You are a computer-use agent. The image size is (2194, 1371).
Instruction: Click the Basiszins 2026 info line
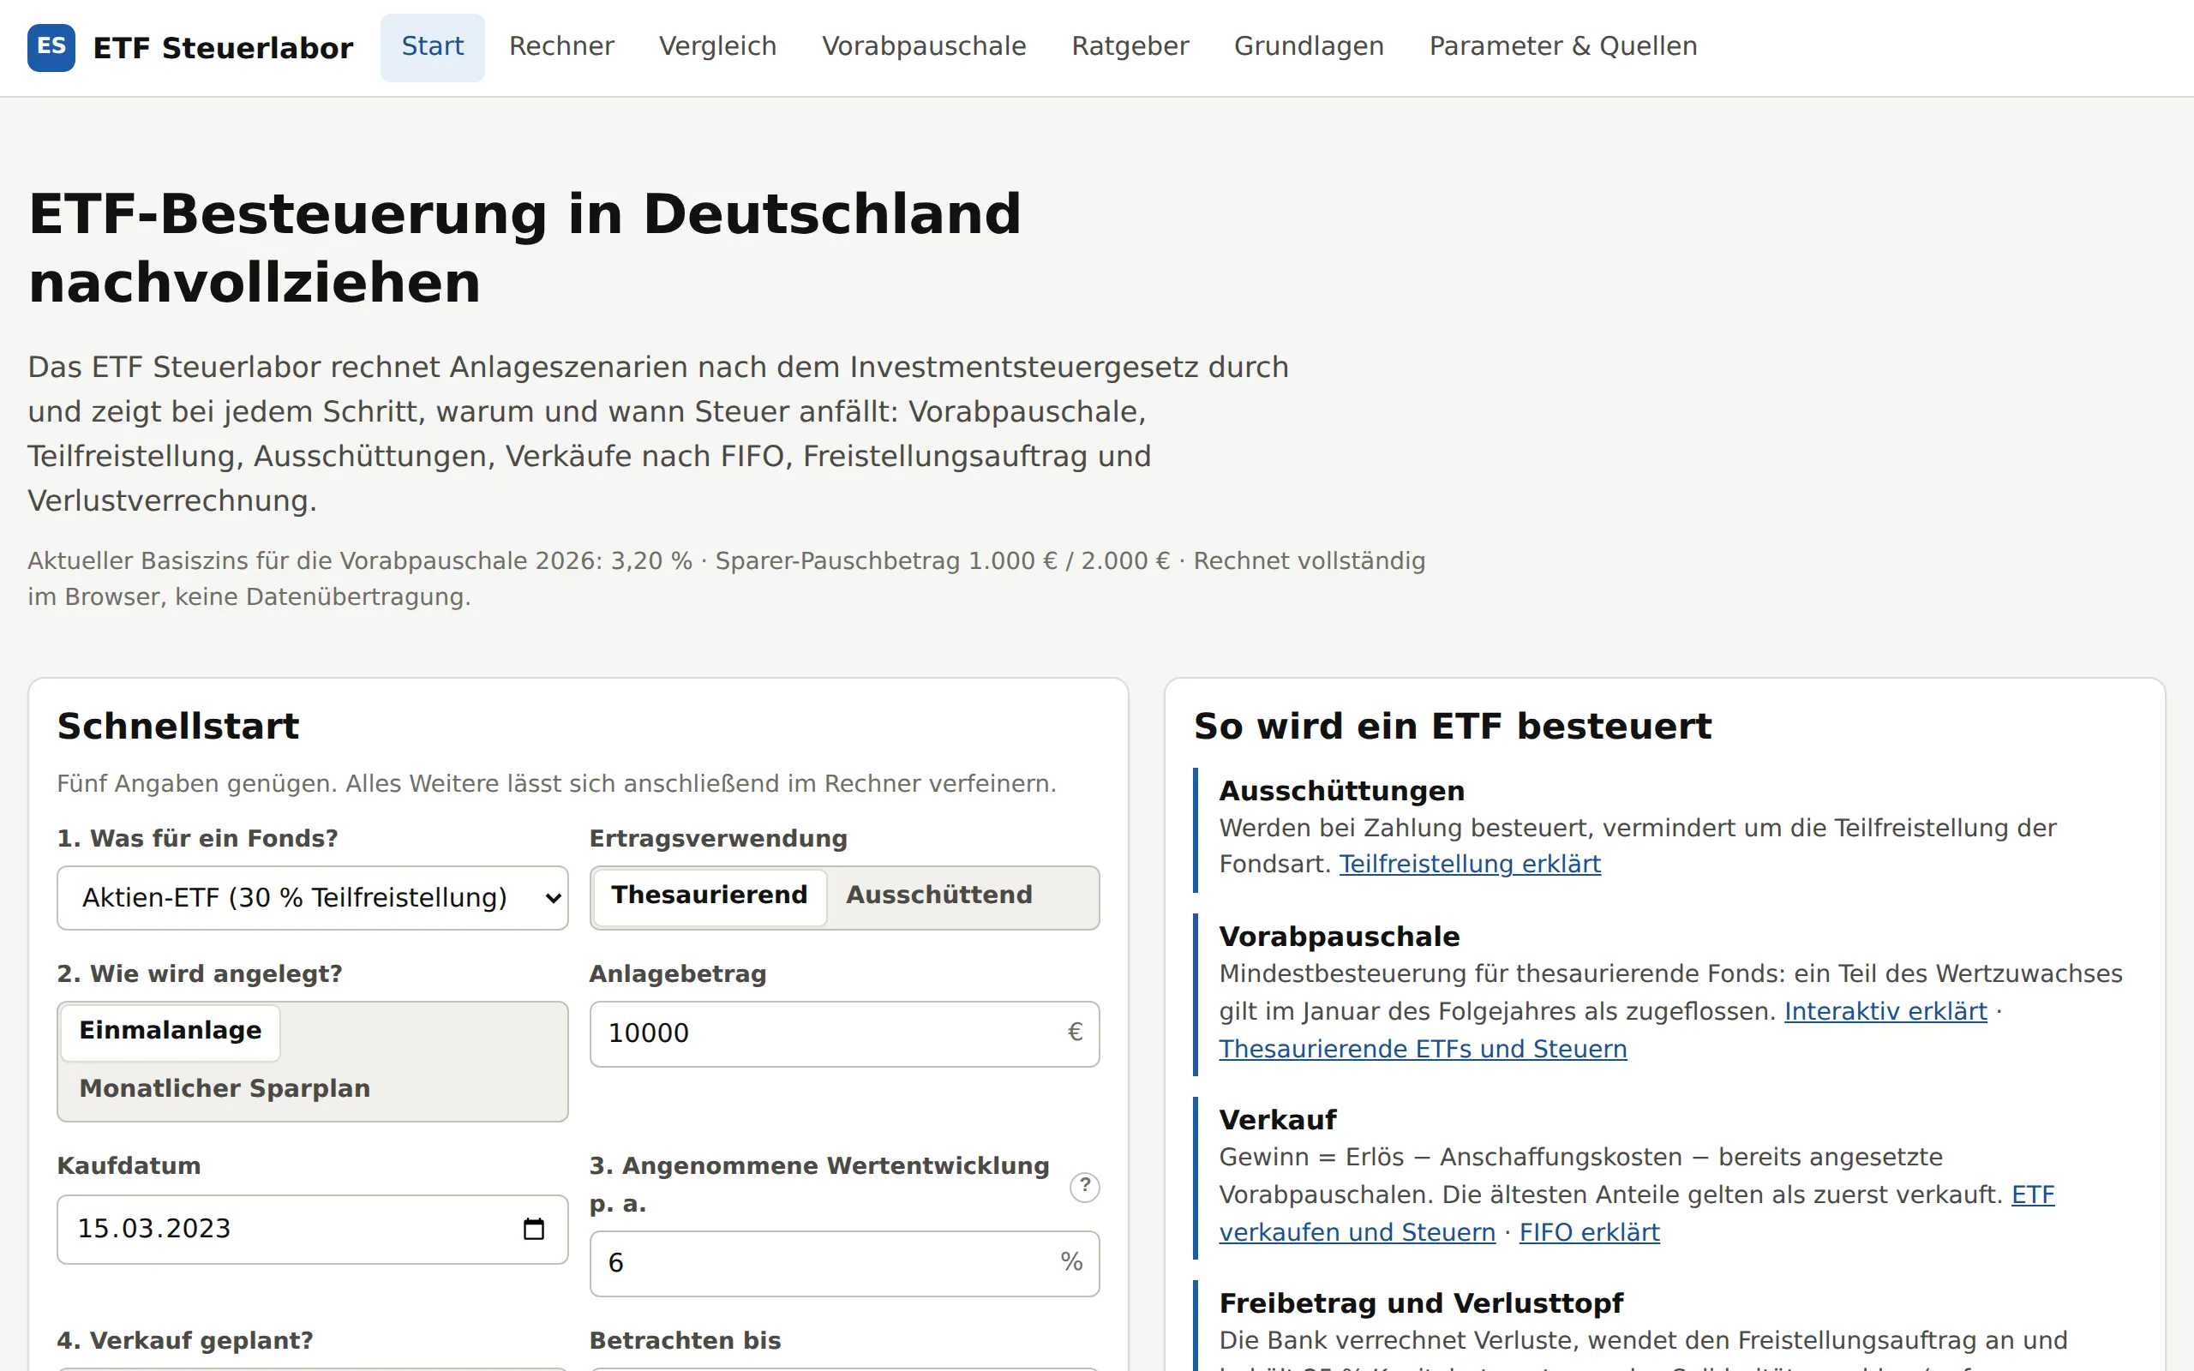tap(726, 578)
